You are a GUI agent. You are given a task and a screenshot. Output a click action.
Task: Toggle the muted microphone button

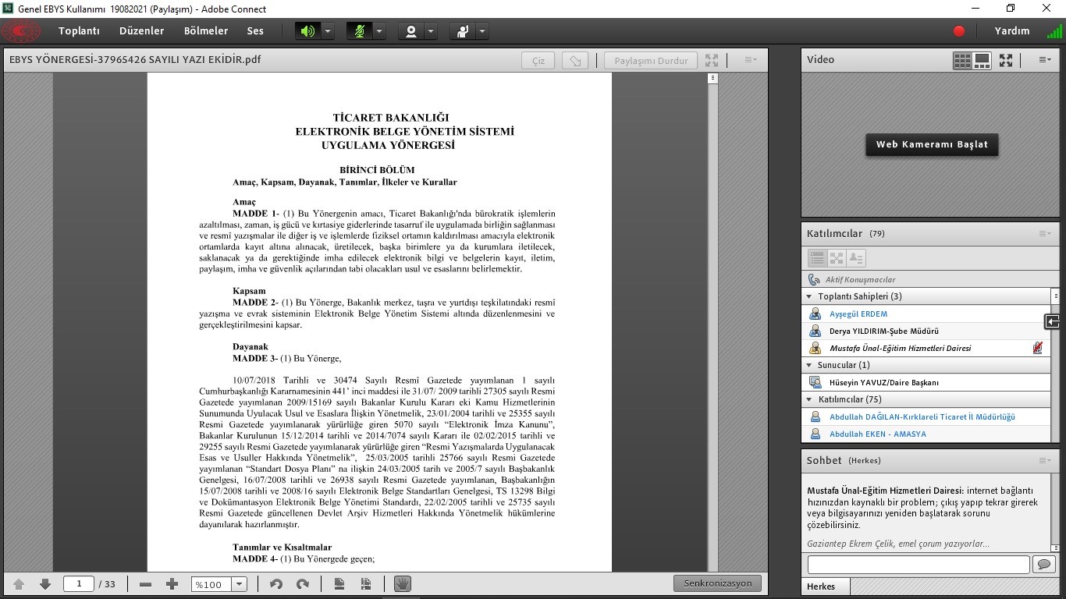click(x=359, y=31)
